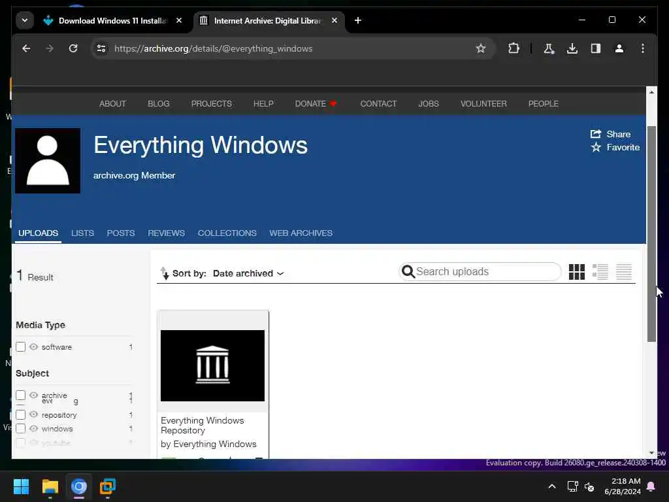Go back with the browser back arrow

(x=26, y=48)
